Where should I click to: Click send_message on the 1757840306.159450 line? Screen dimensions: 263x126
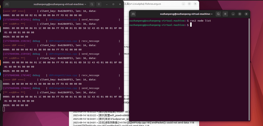coord(90,54)
